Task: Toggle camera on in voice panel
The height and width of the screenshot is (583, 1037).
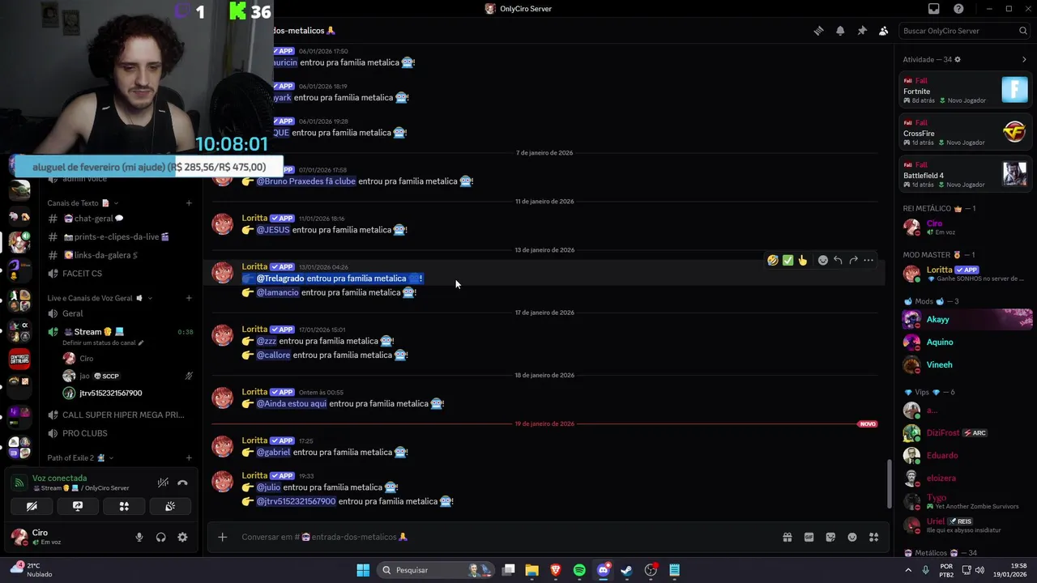Action: [32, 506]
